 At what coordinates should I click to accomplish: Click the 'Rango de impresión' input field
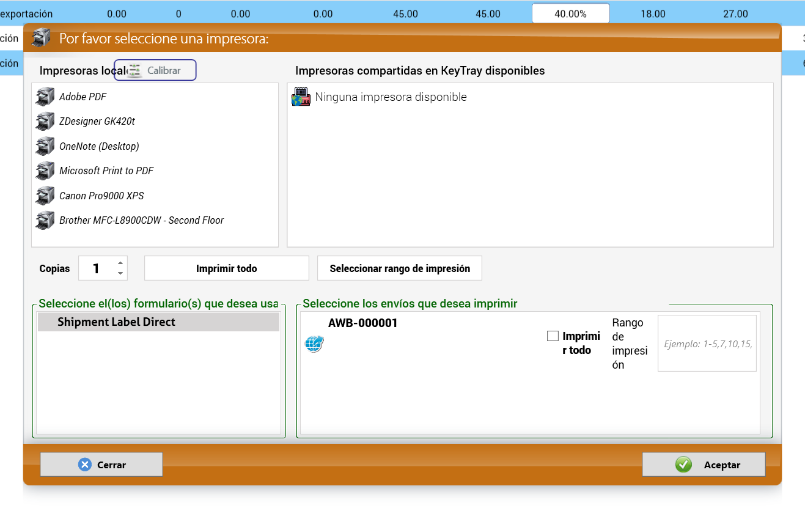point(707,343)
